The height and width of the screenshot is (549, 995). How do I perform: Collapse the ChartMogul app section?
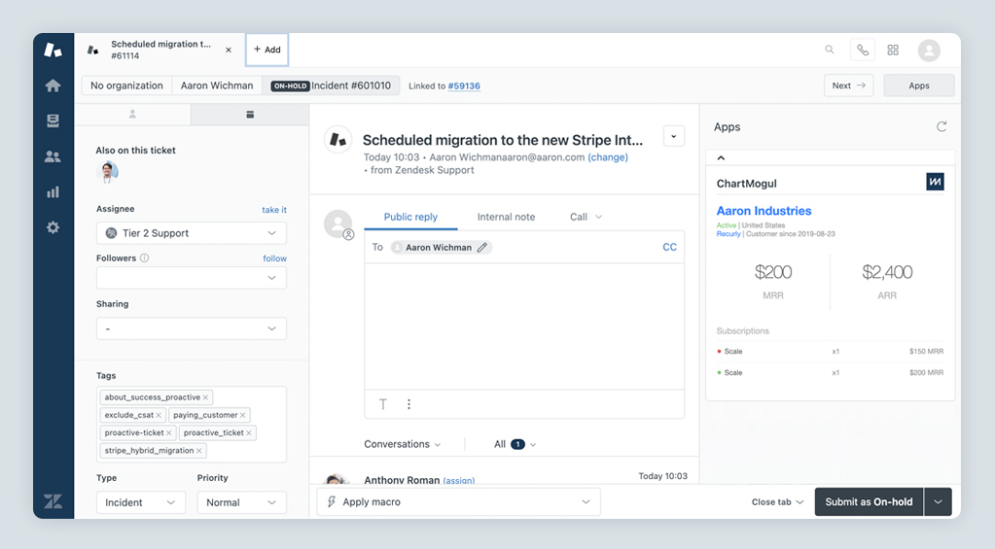tap(721, 157)
